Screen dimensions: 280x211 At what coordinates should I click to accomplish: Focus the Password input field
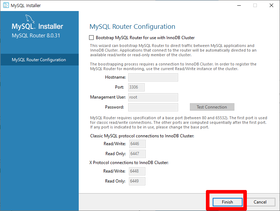click(153, 107)
